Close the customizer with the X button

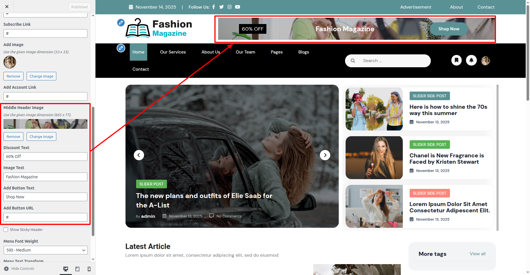[x=7, y=7]
